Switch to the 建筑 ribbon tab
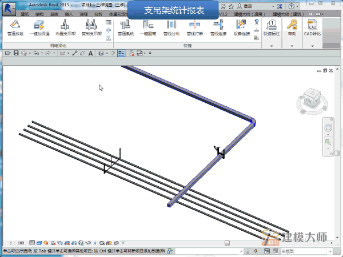 (25, 14)
